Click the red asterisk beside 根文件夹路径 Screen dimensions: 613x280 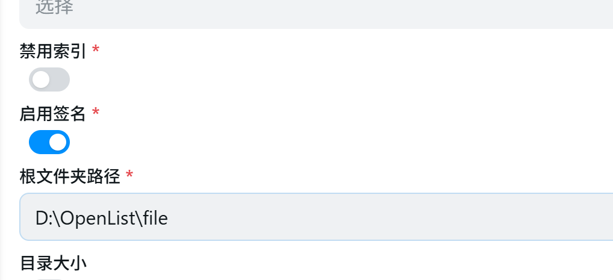click(x=129, y=176)
